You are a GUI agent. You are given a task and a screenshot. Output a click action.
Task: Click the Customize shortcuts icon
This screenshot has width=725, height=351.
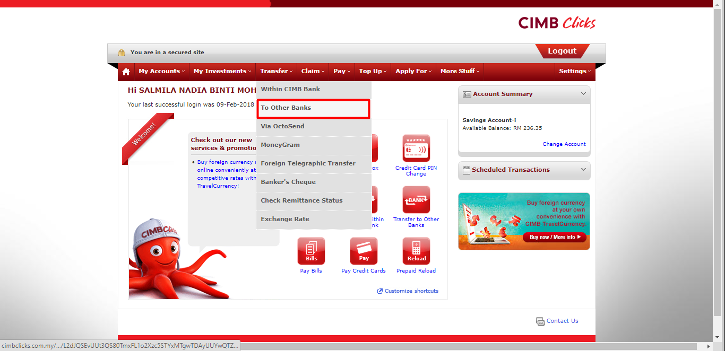pyautogui.click(x=380, y=291)
